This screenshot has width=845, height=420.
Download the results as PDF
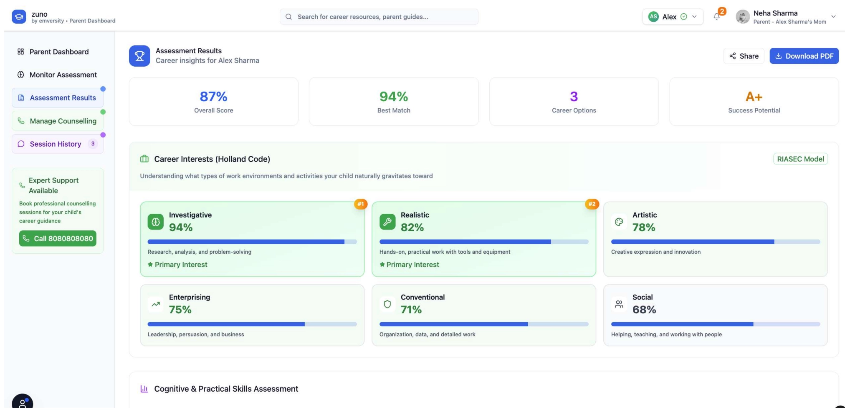pyautogui.click(x=804, y=56)
